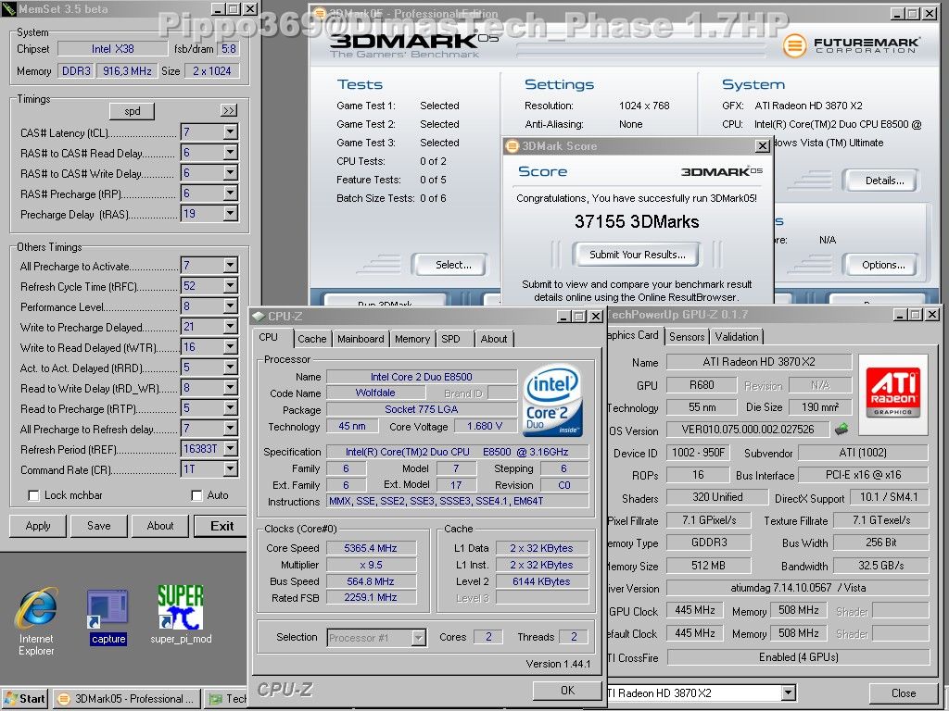Launch the capture desktop shortcut
The image size is (949, 711).
[108, 617]
